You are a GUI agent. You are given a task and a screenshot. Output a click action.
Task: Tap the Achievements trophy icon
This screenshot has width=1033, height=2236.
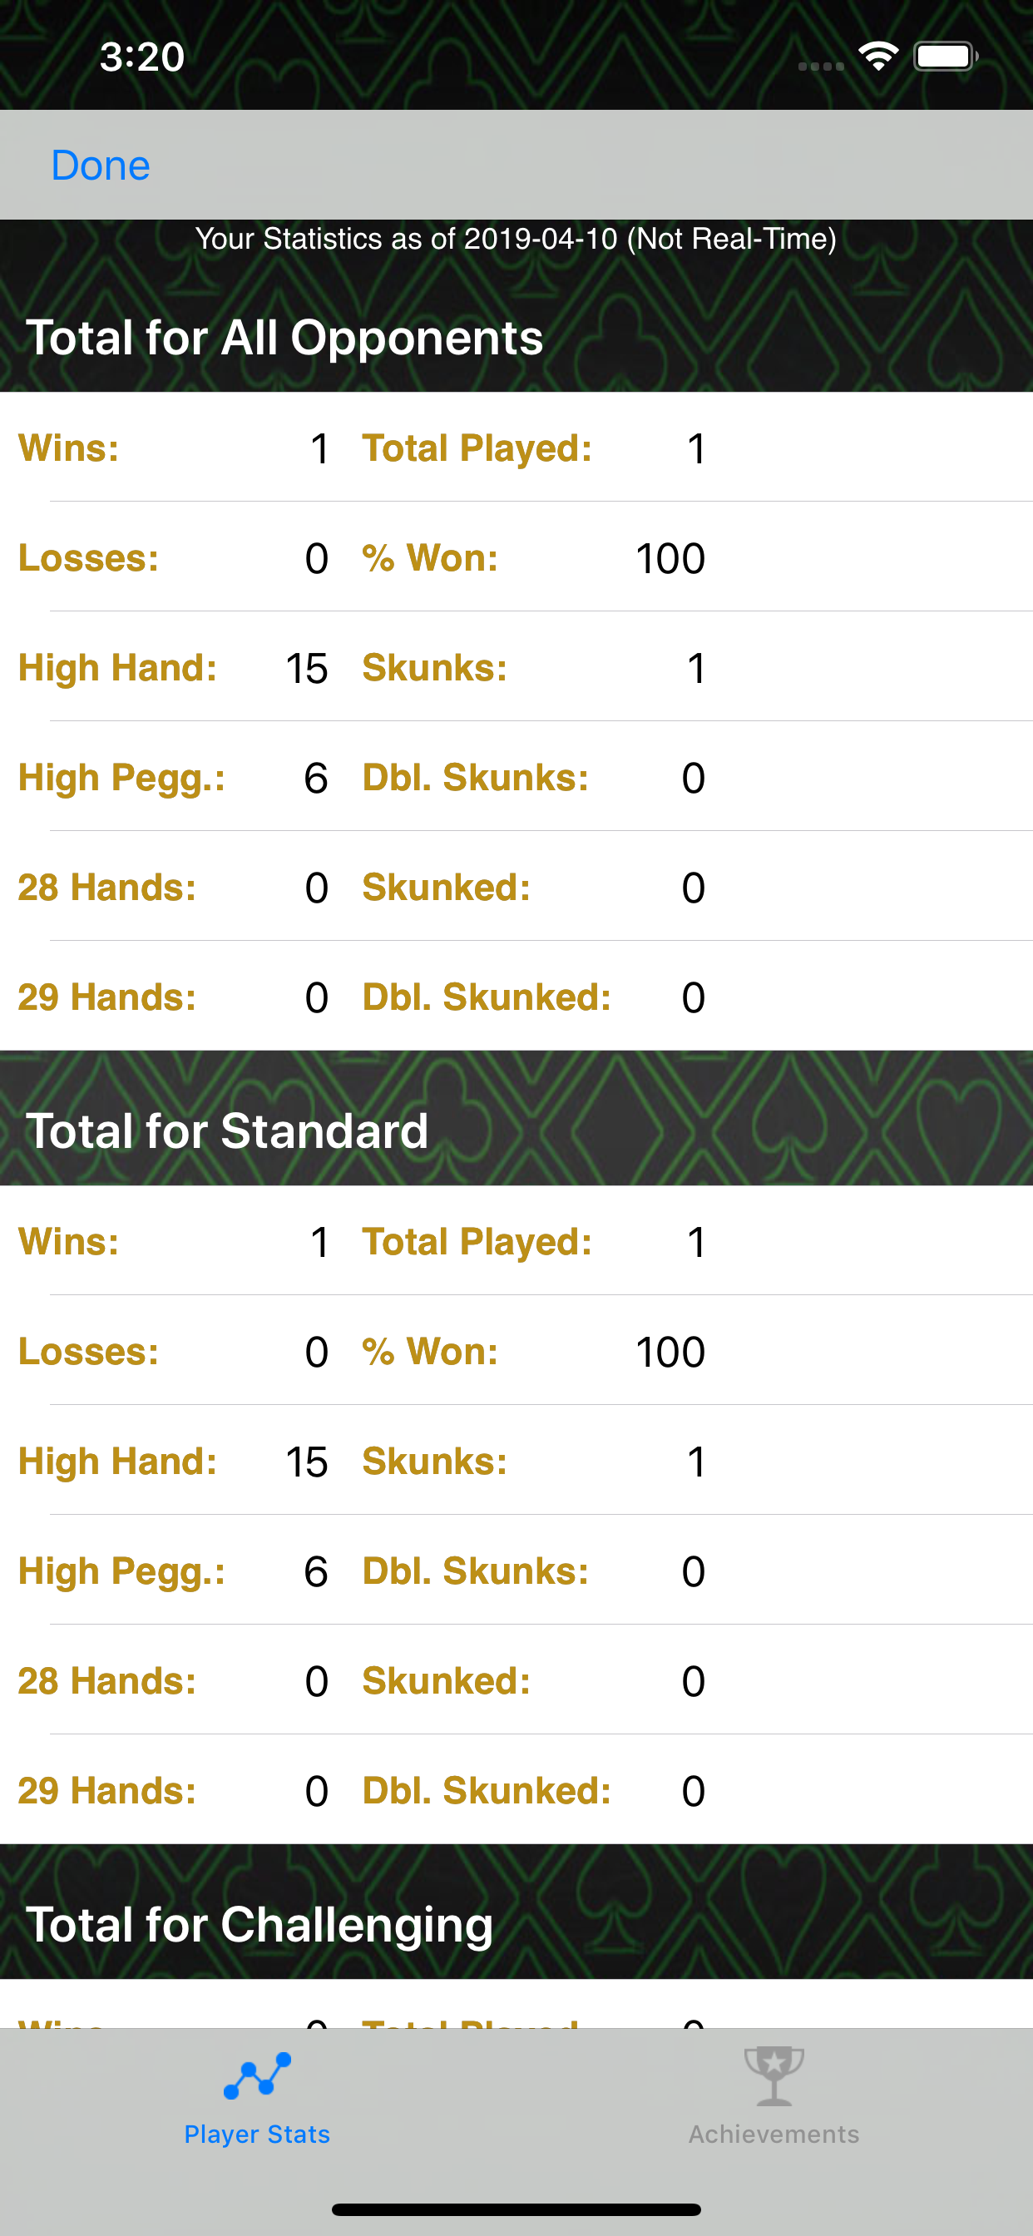774,2075
